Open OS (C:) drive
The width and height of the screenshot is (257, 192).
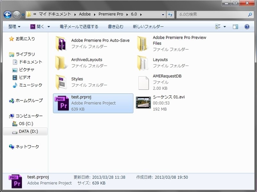coord(26,124)
